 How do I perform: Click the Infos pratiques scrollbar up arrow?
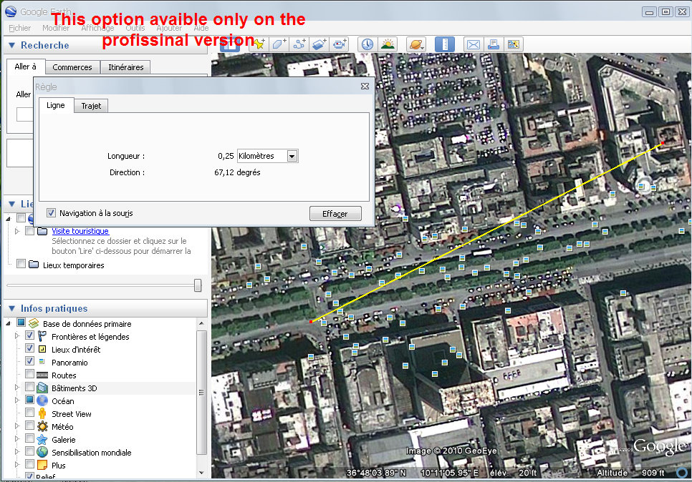(x=201, y=323)
